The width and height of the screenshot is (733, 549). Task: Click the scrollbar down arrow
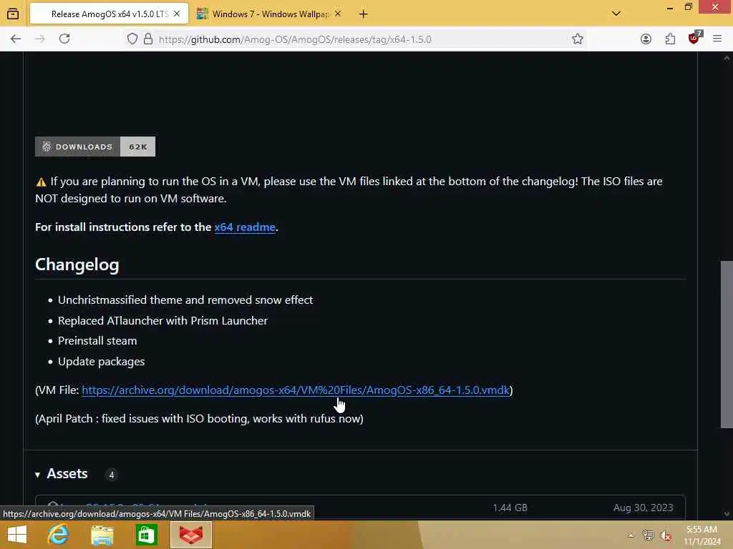click(727, 513)
